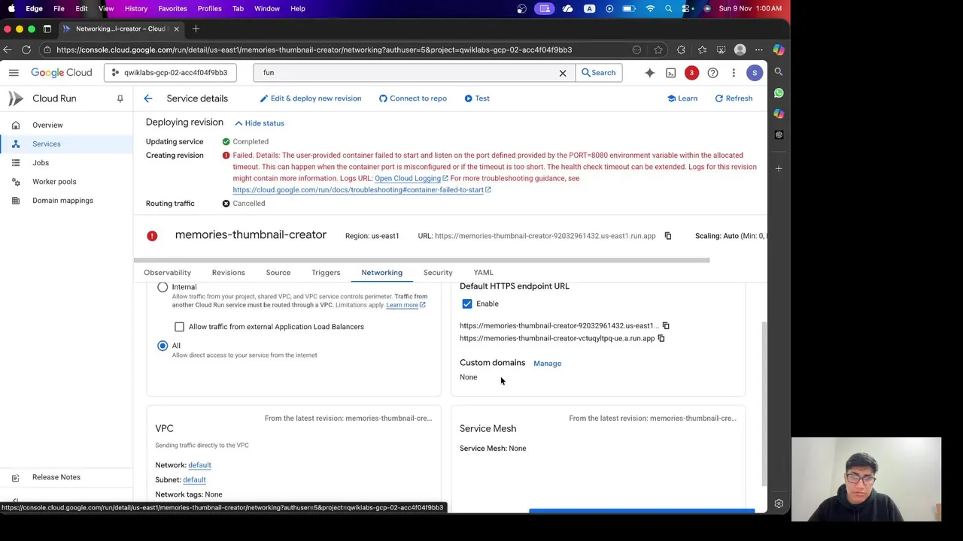963x541 pixels.
Task: Switch to the Security tab
Action: (438, 273)
